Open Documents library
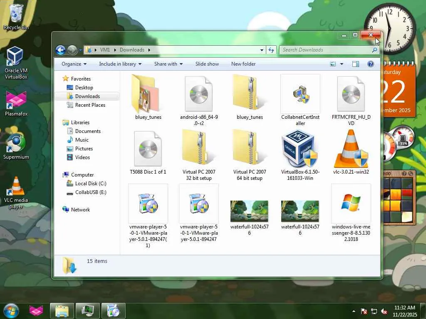This screenshot has height=319, width=426. [x=88, y=131]
